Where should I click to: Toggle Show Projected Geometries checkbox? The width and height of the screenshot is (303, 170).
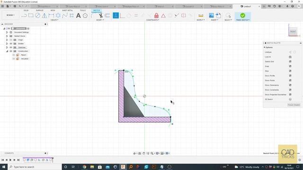(x=290, y=94)
